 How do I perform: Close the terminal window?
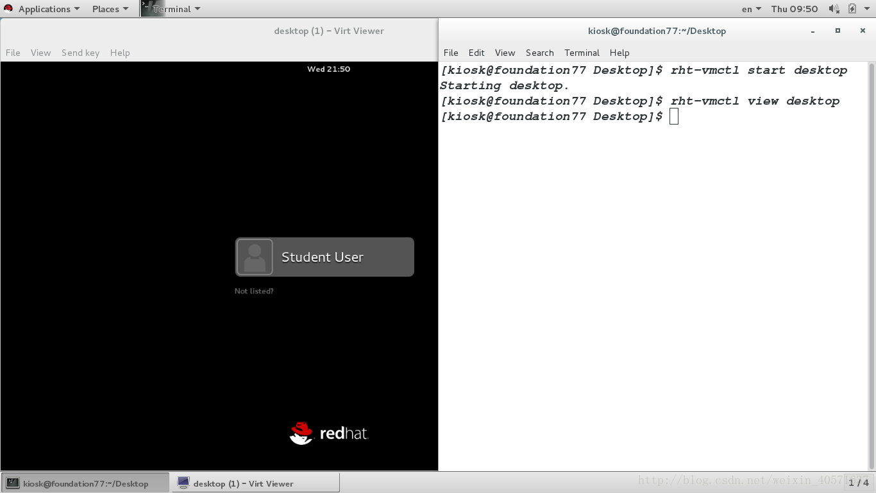(x=863, y=30)
